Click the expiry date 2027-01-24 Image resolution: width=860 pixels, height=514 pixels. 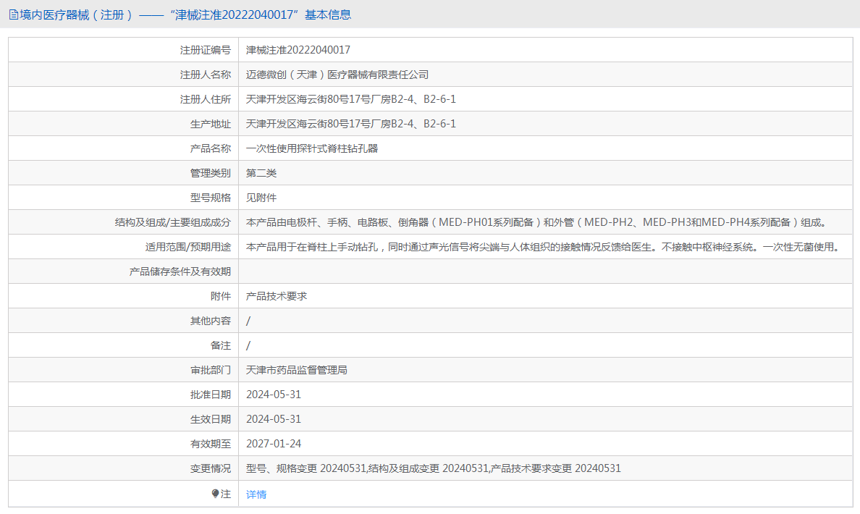(274, 444)
